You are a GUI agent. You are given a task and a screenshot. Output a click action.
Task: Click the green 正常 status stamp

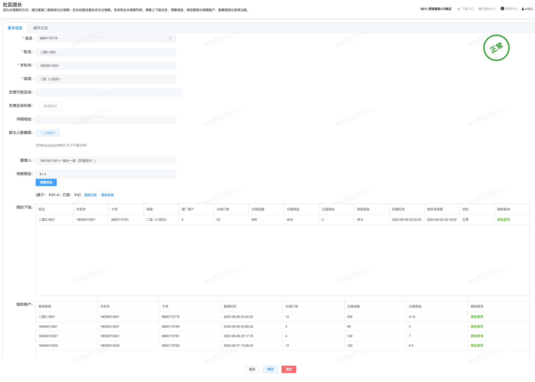(x=496, y=48)
